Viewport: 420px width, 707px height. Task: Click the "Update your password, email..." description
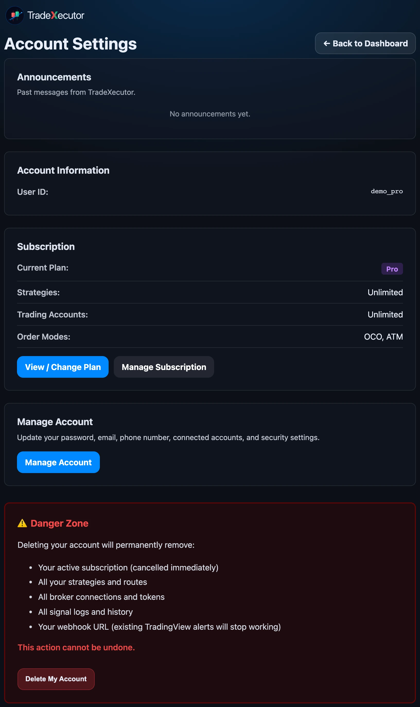[168, 437]
